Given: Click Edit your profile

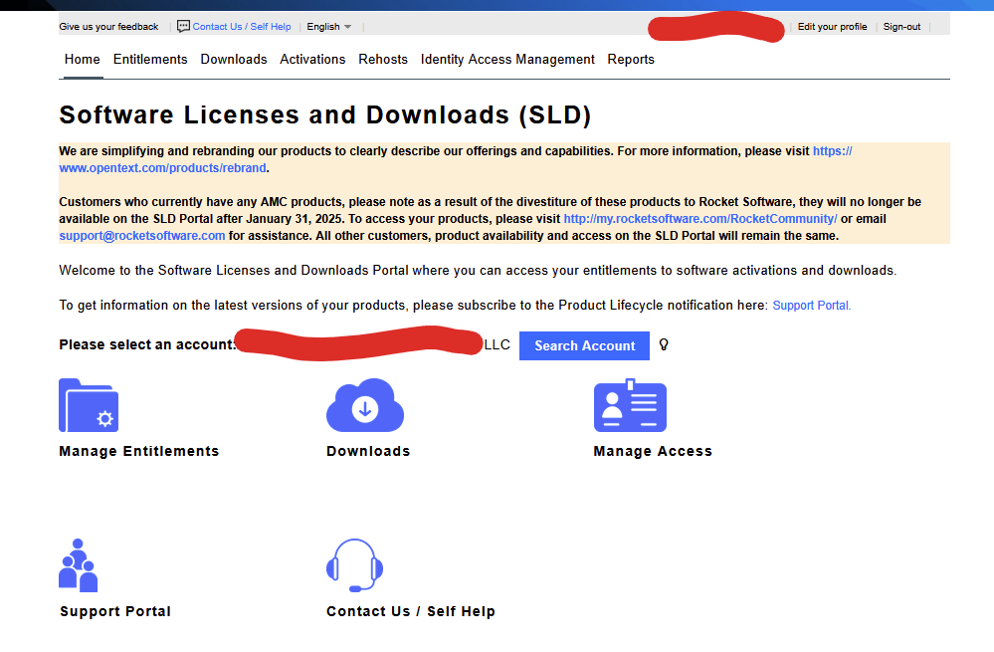Looking at the screenshot, I should tap(832, 26).
